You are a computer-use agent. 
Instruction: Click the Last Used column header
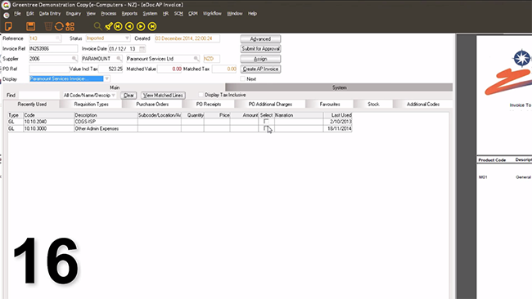point(337,115)
